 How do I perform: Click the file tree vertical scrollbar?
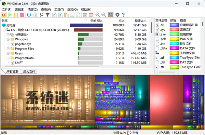(x=151, y=27)
